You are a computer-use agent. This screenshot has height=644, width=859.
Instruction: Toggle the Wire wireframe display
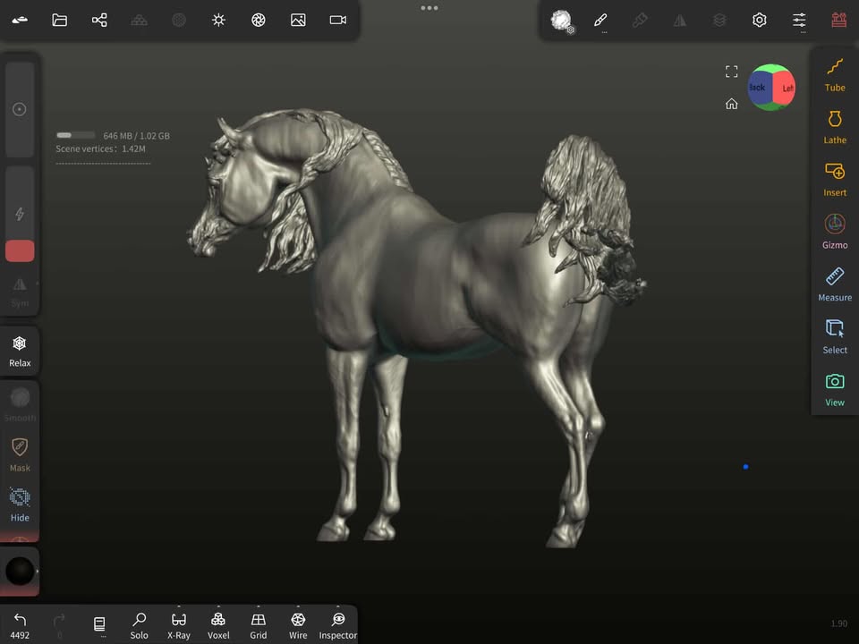298,624
